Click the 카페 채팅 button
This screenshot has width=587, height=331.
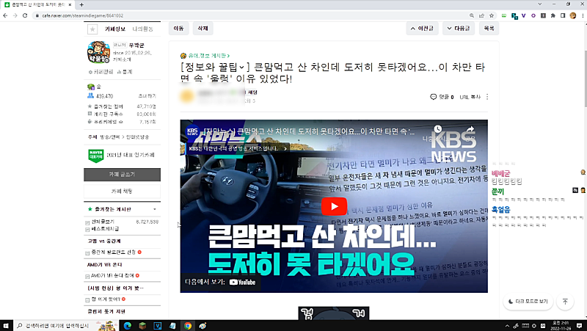pos(122,191)
